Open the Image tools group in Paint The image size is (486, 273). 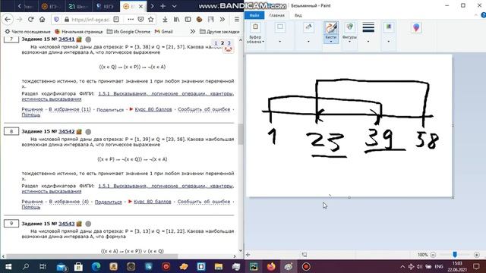[x=308, y=33]
